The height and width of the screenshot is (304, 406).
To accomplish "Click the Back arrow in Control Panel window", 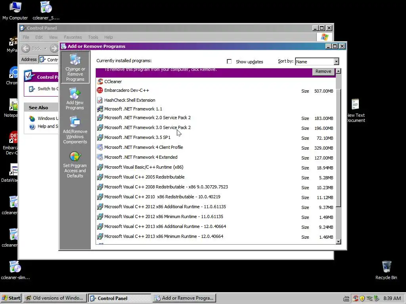I will pyautogui.click(x=26, y=48).
